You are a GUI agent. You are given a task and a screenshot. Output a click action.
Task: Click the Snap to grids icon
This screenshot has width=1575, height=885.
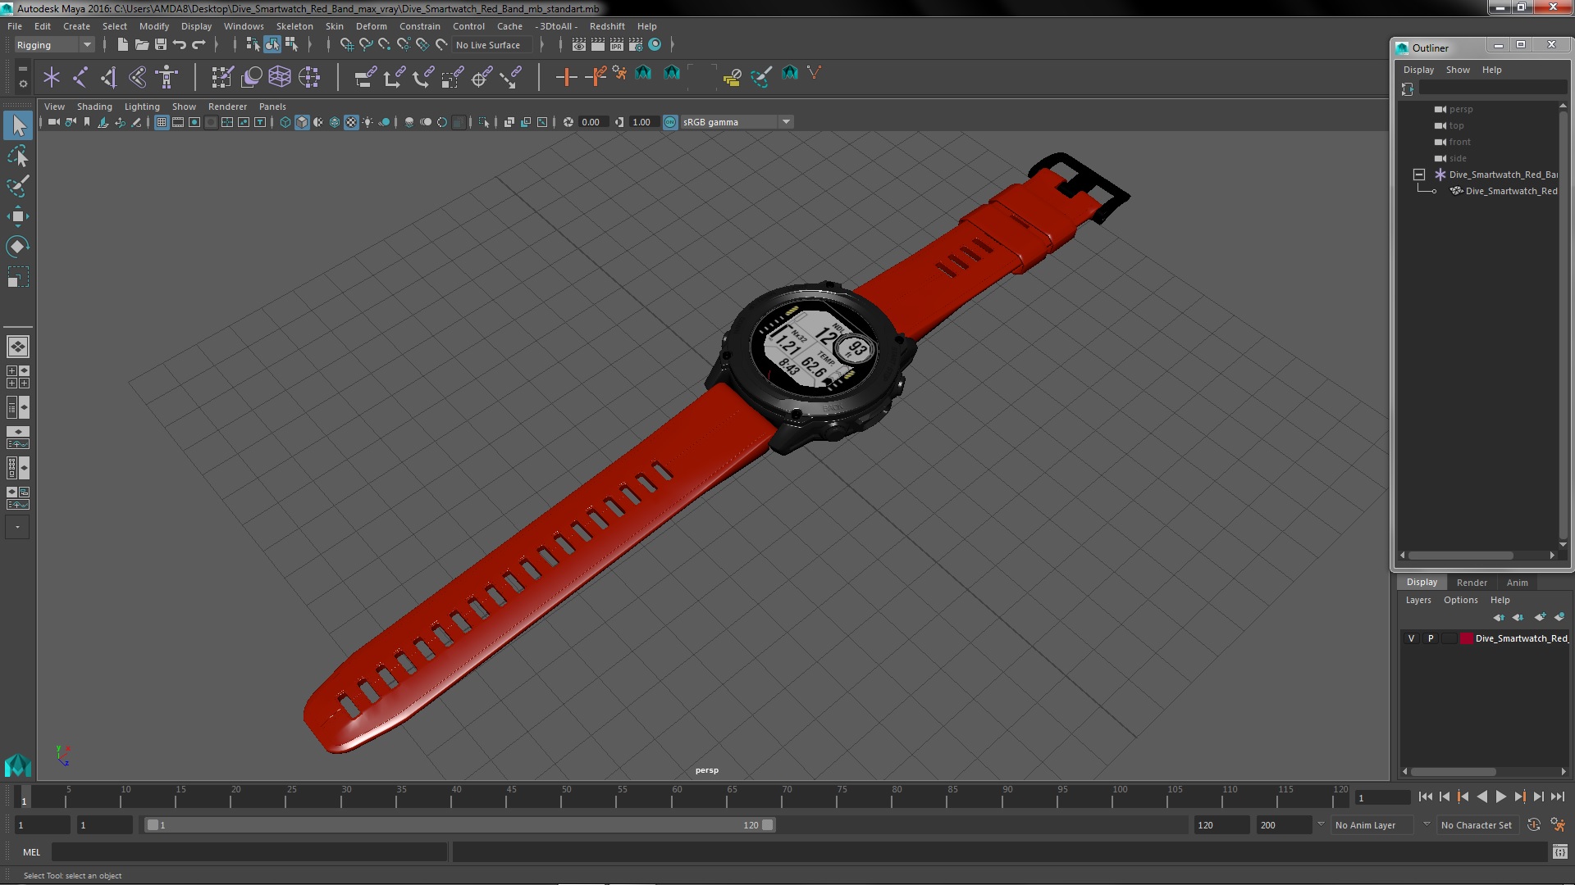click(346, 45)
